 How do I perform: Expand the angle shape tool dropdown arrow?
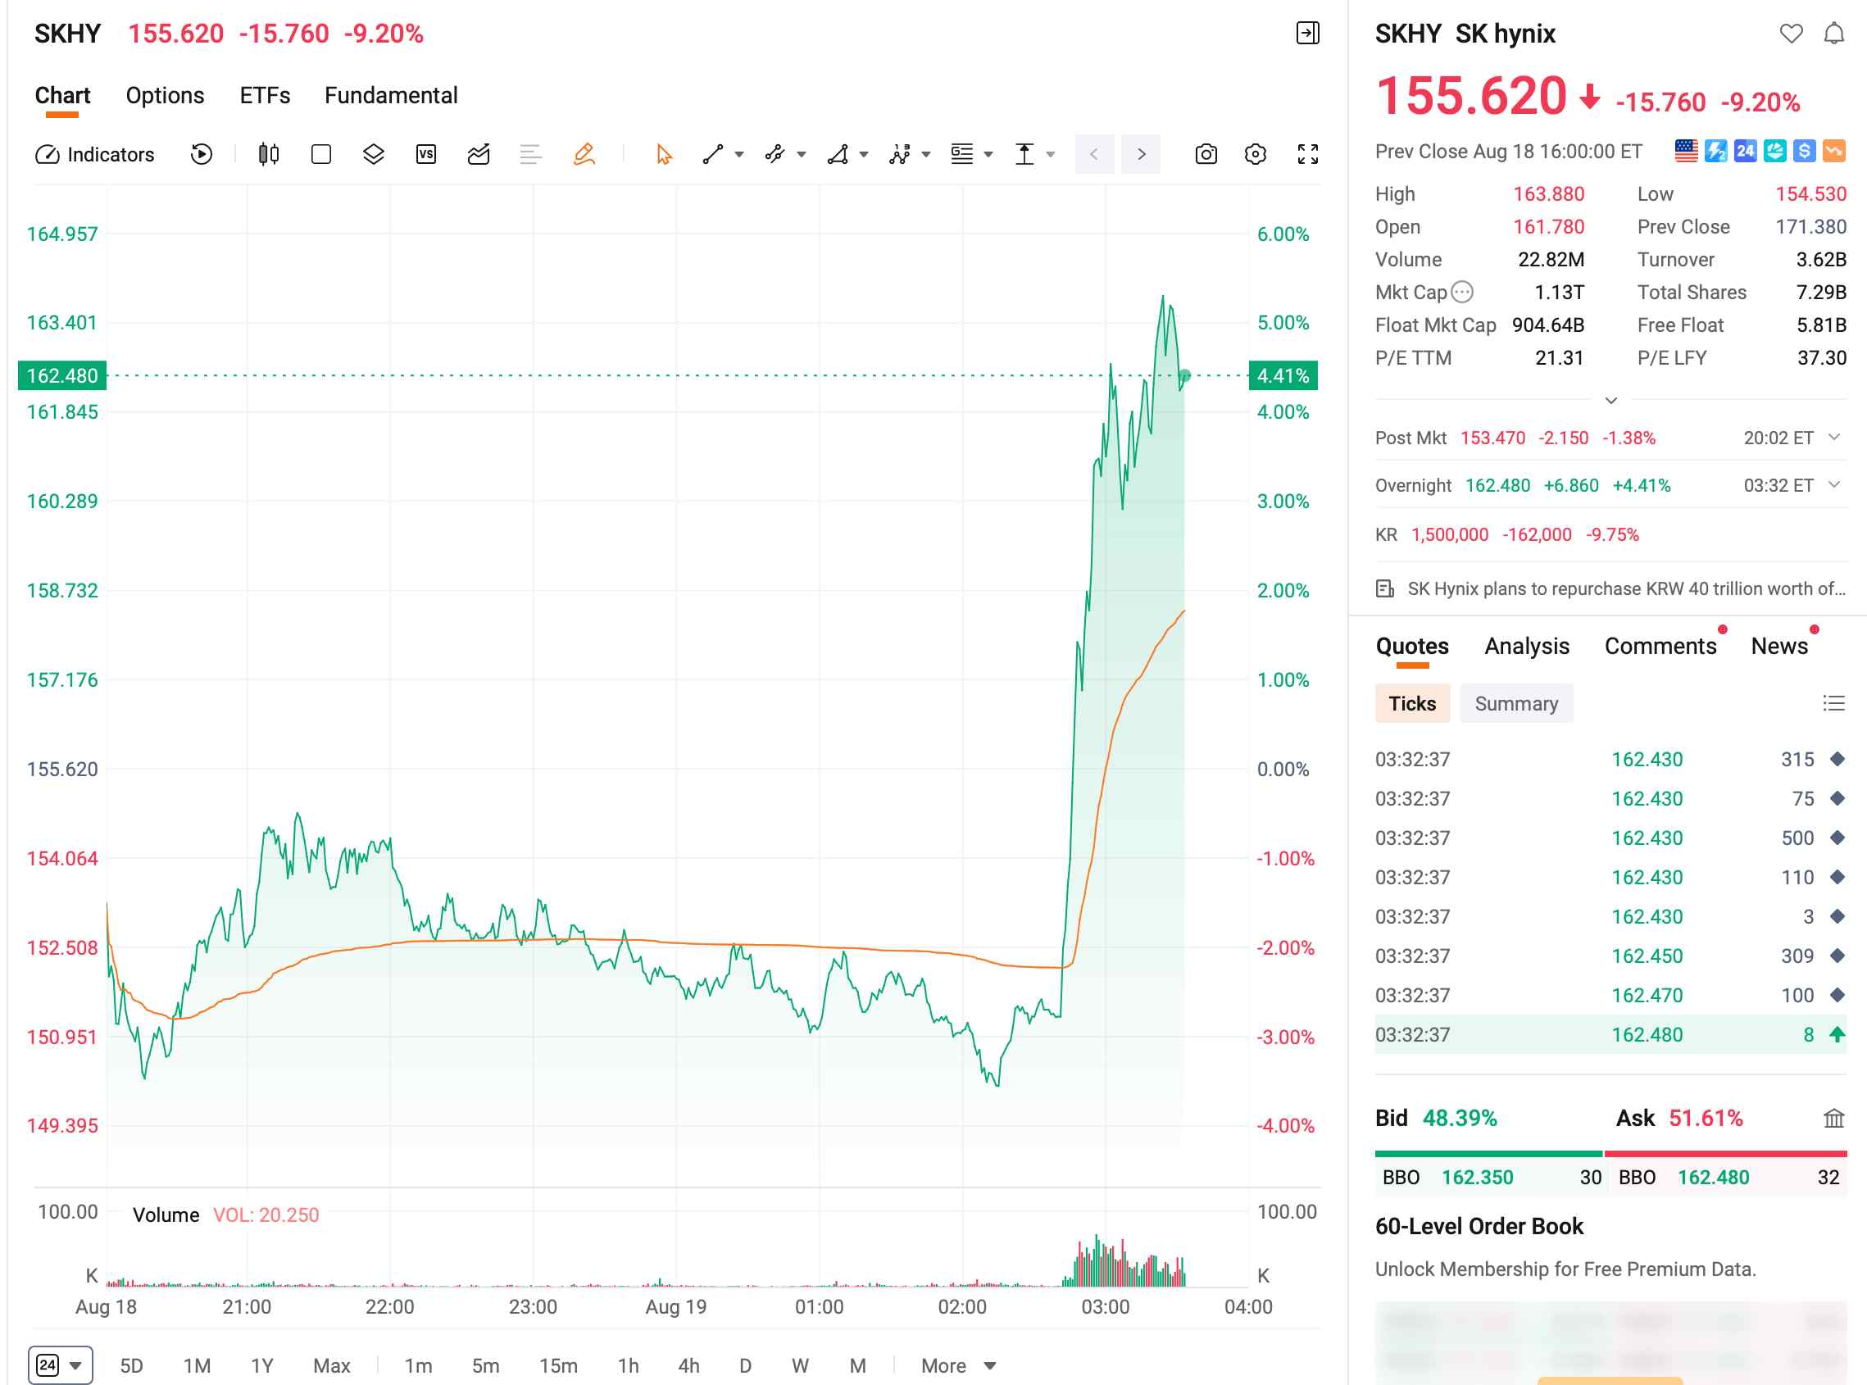click(x=865, y=154)
